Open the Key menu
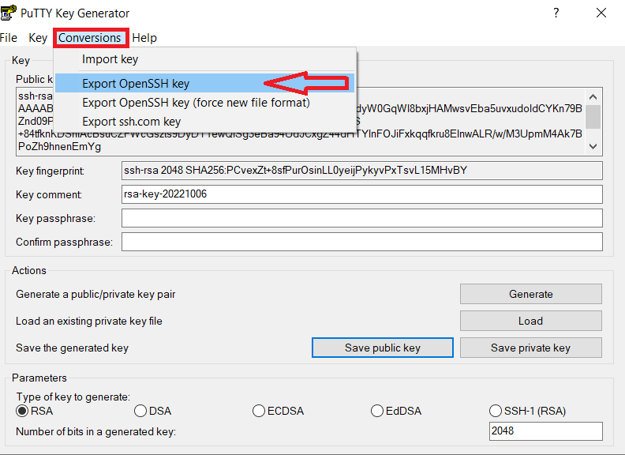625x455 pixels. (38, 38)
